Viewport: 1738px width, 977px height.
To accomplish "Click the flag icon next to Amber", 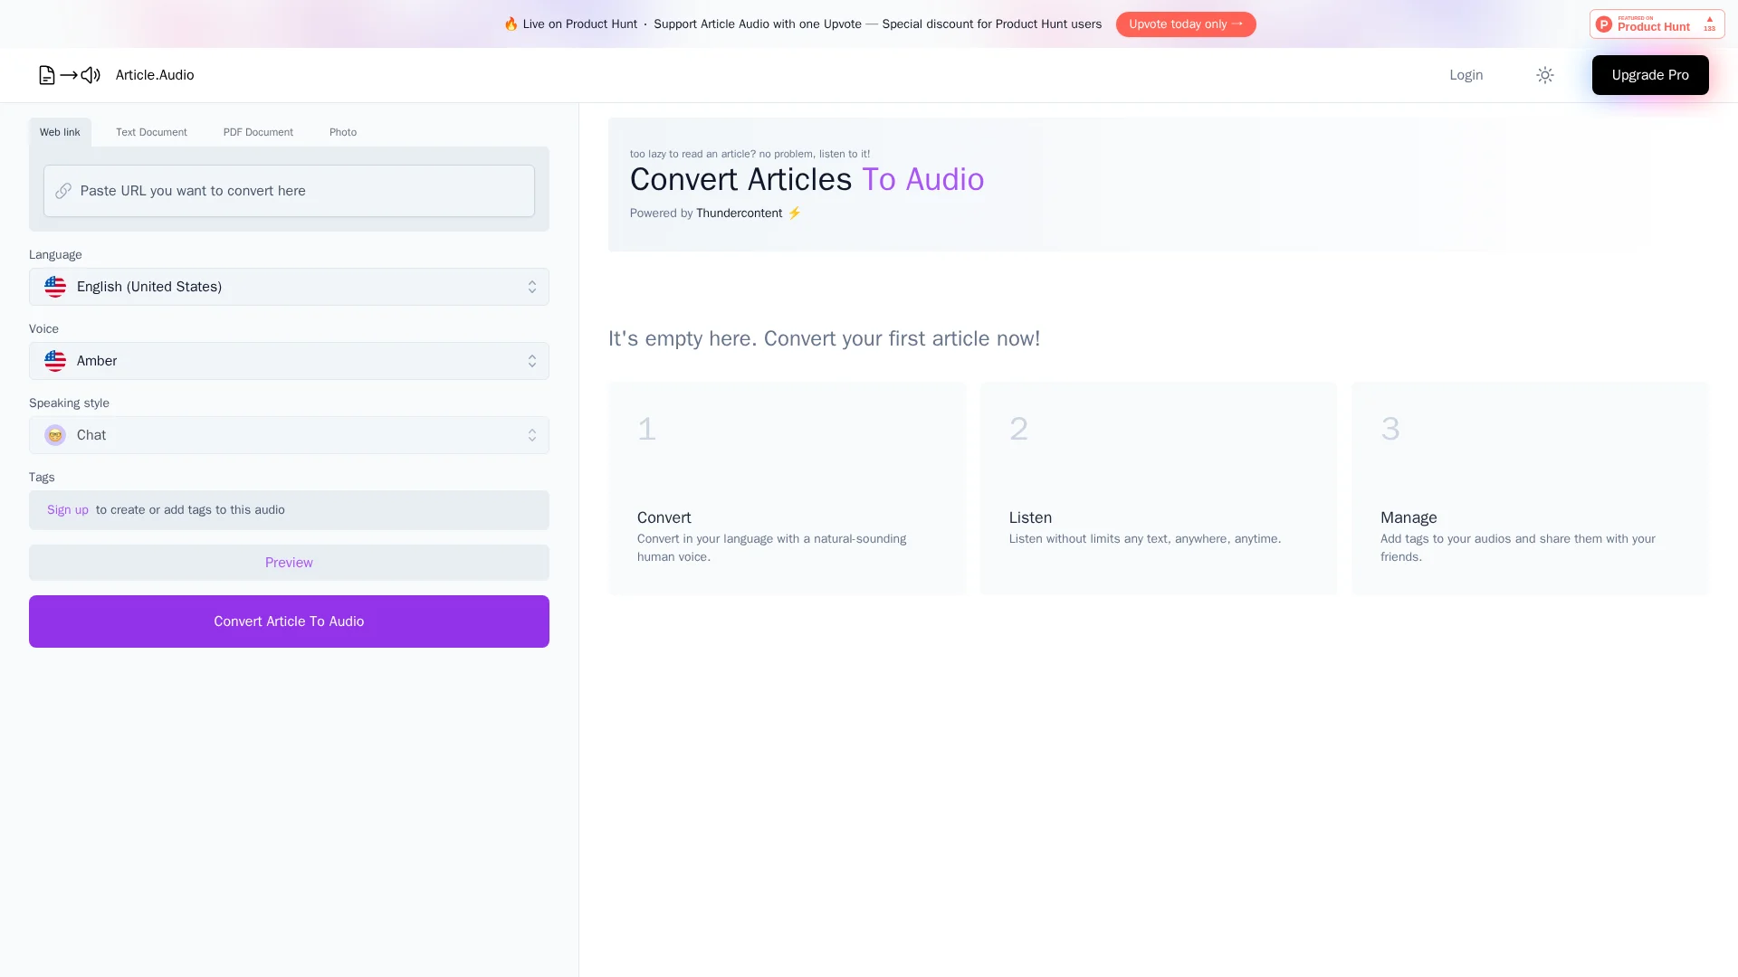I will (x=55, y=361).
